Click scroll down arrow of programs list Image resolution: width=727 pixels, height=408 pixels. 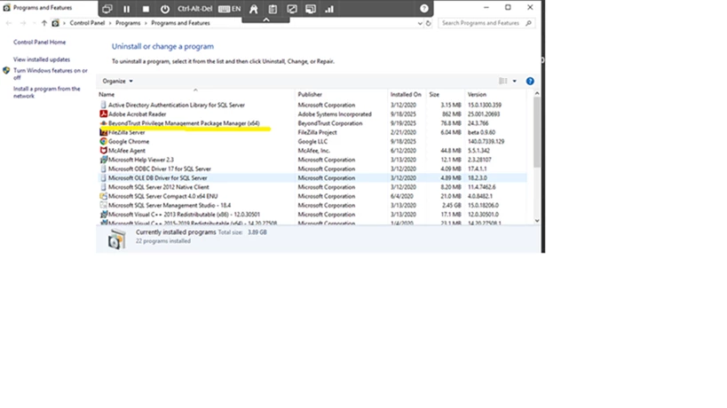tap(537, 221)
